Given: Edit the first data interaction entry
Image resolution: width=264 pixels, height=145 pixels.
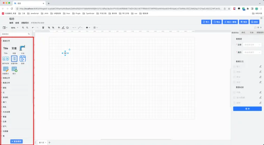Looking at the screenshot, I should (260, 67).
